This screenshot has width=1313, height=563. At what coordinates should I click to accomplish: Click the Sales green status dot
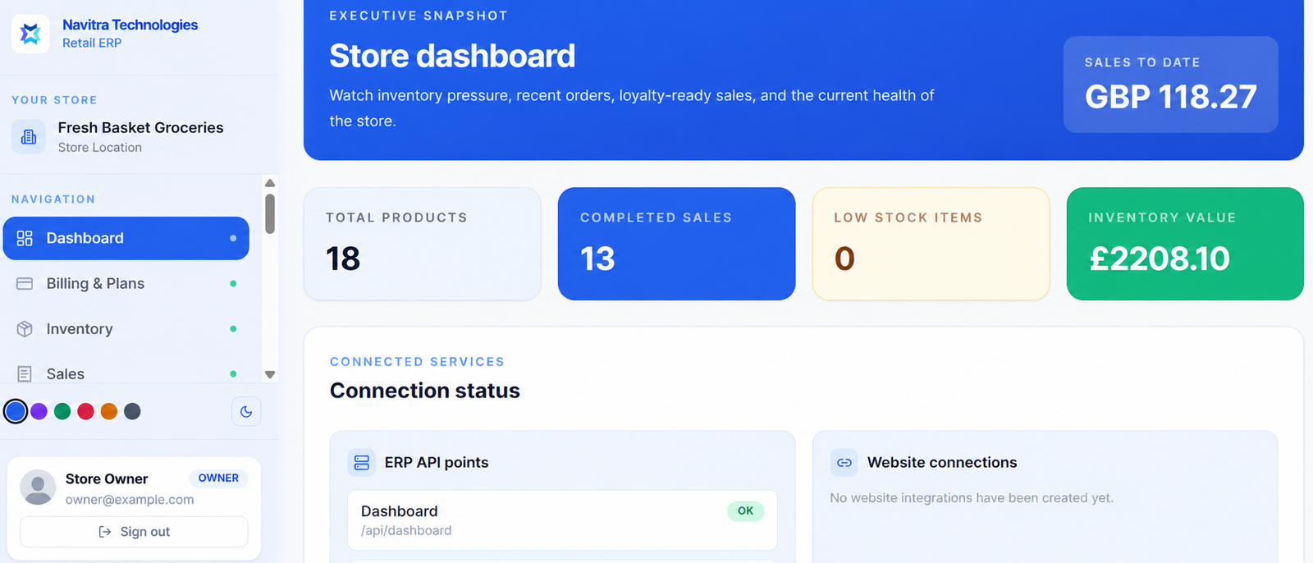(233, 374)
